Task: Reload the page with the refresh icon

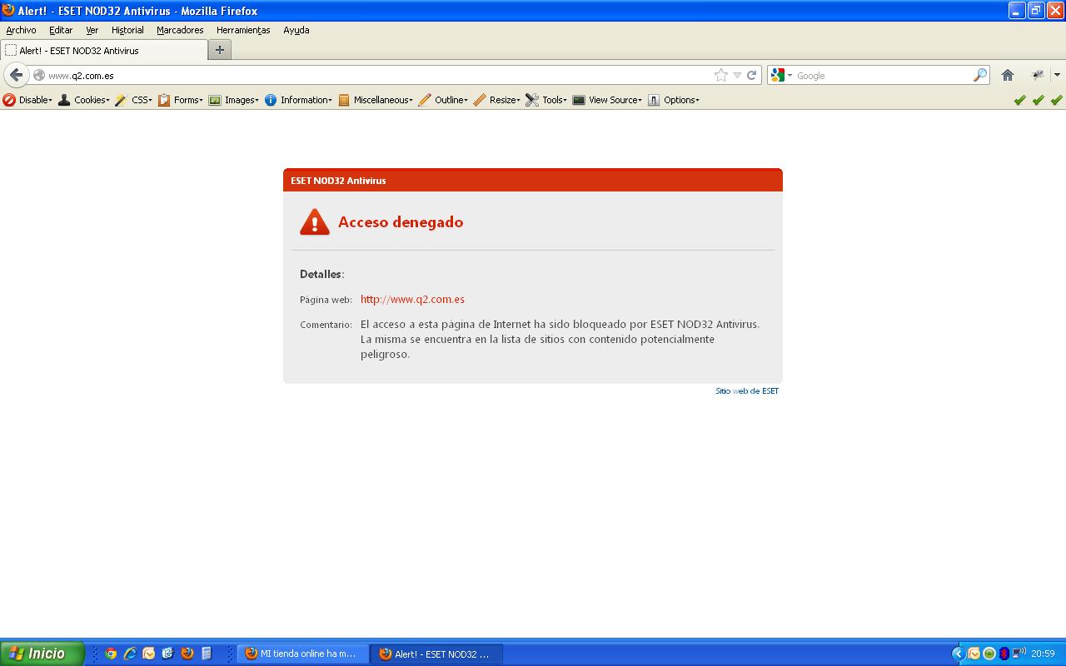Action: tap(751, 75)
